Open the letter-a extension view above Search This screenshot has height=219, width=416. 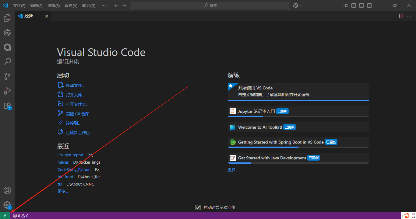(x=7, y=47)
